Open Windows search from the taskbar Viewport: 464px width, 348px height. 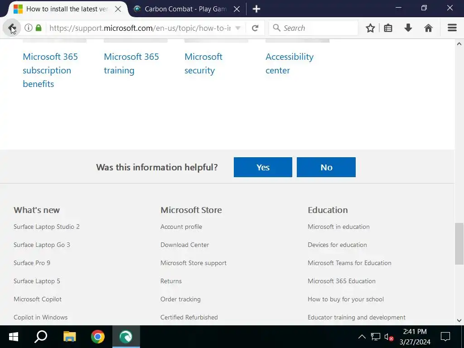tap(41, 337)
